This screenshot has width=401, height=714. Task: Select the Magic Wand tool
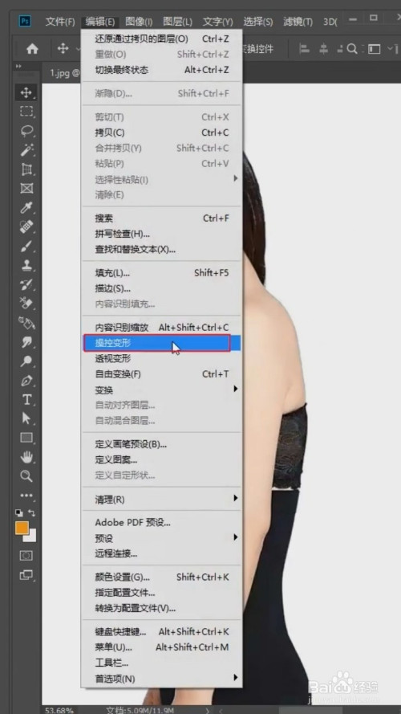point(26,150)
